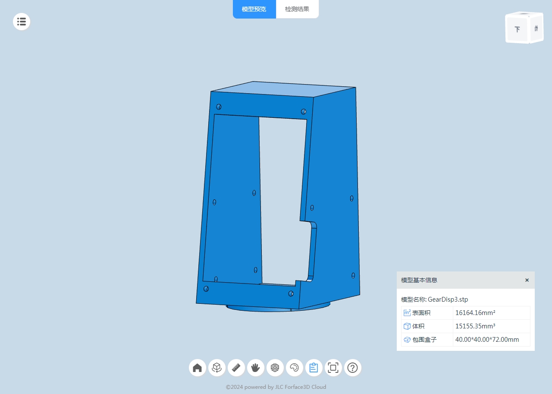The height and width of the screenshot is (394, 552).
Task: Click the 体积 value 15155.35mm³
Action: click(475, 326)
